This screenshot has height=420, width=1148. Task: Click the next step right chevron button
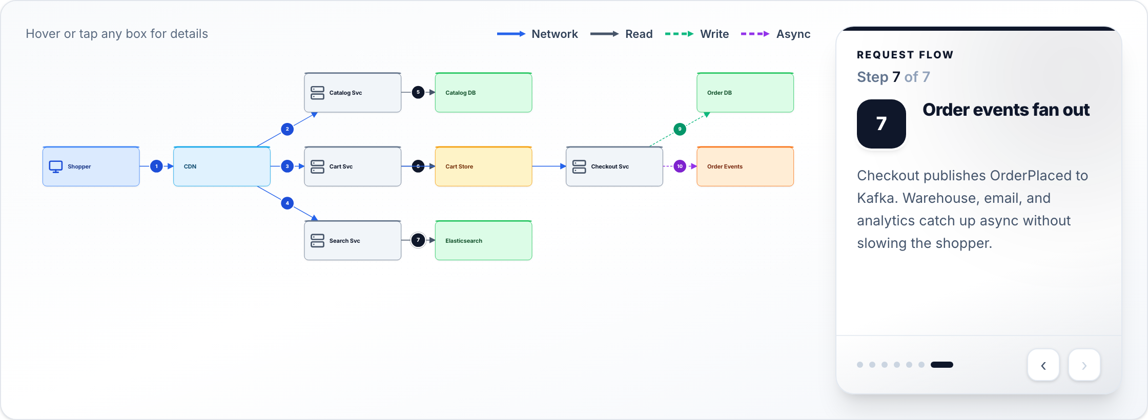point(1084,365)
